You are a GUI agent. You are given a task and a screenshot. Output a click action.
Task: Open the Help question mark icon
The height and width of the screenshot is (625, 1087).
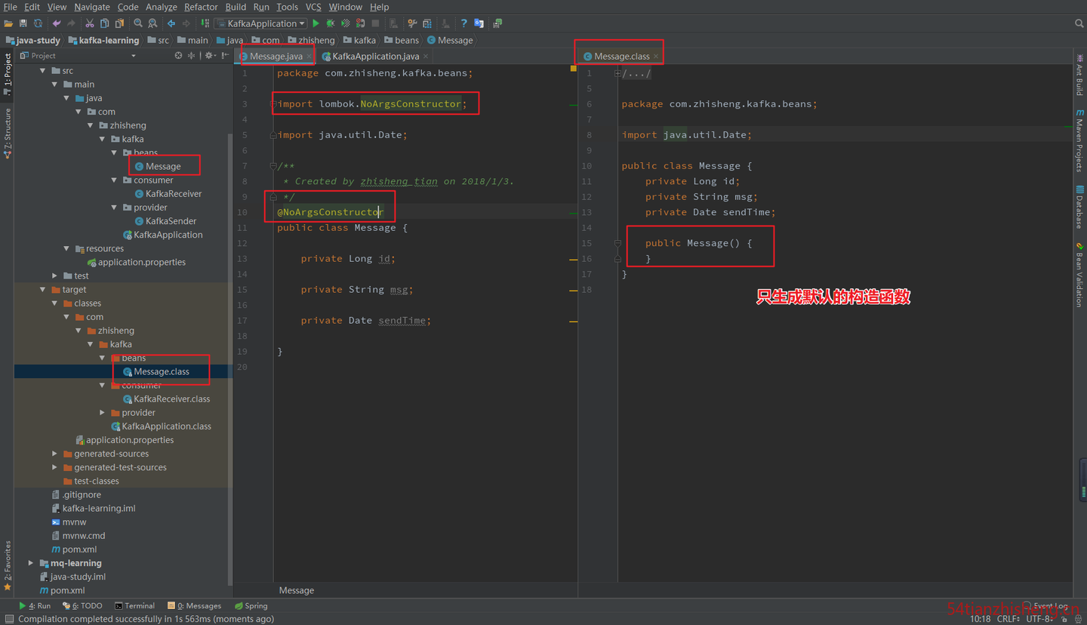click(463, 23)
